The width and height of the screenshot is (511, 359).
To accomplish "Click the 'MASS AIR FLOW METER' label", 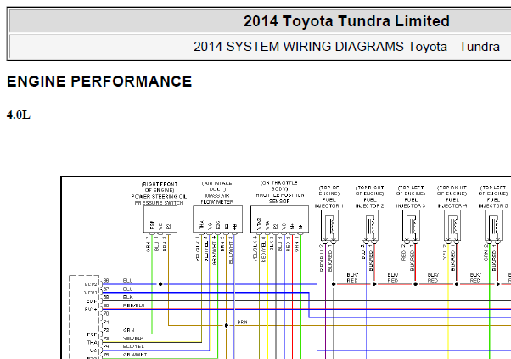I will coord(217,199).
